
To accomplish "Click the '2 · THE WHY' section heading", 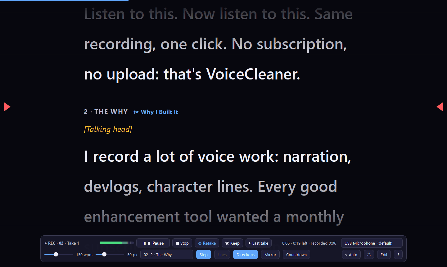I will [x=106, y=112].
